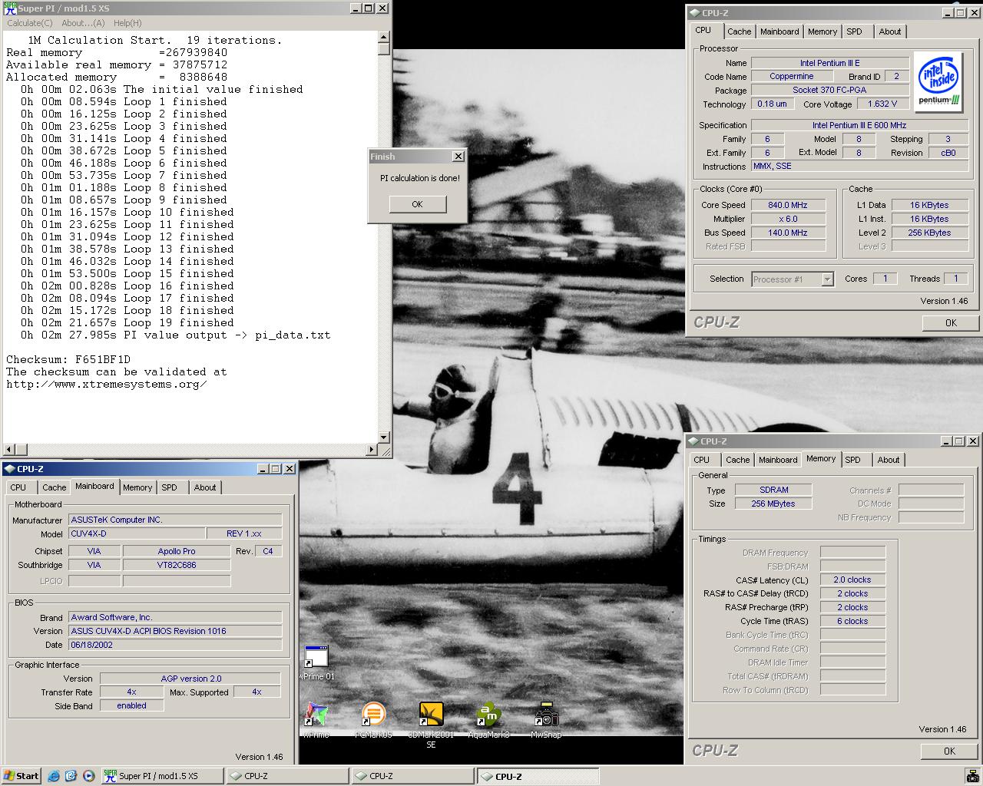Click the Super PI vertical scrollbar up arrow

click(x=384, y=38)
